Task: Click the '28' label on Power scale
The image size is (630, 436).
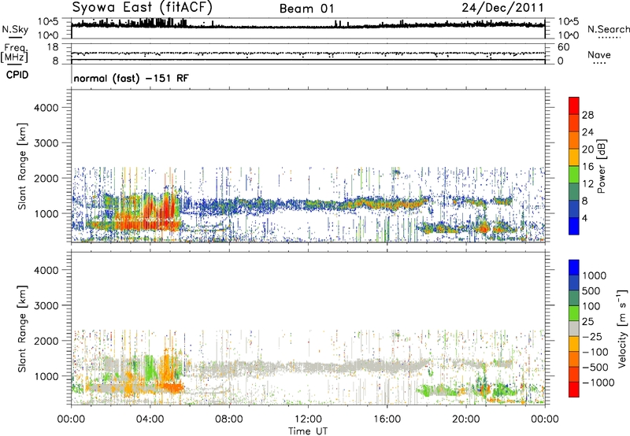Action: [587, 115]
